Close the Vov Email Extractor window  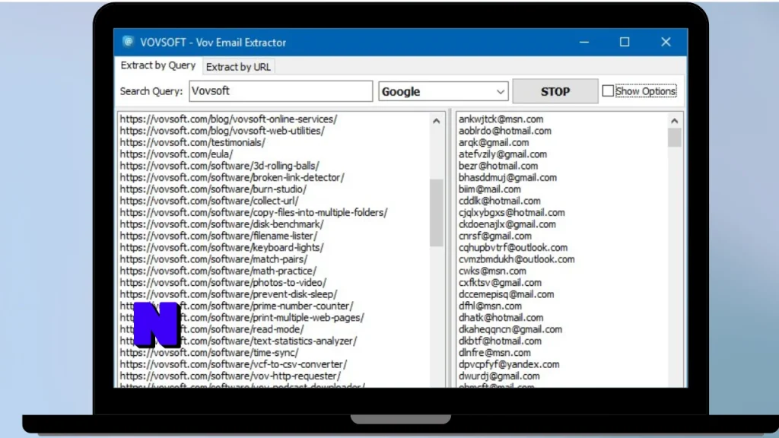click(666, 43)
